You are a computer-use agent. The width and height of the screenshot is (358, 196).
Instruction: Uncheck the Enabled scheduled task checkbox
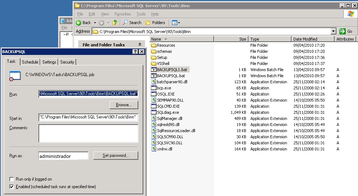pos(11,187)
